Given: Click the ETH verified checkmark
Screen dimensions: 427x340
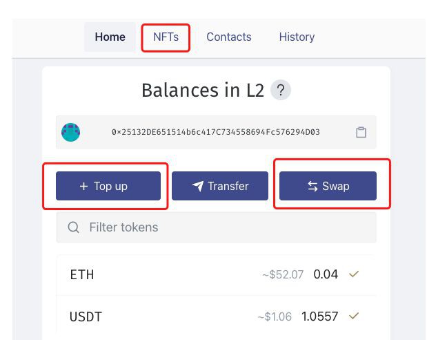Looking at the screenshot, I should coord(354,274).
